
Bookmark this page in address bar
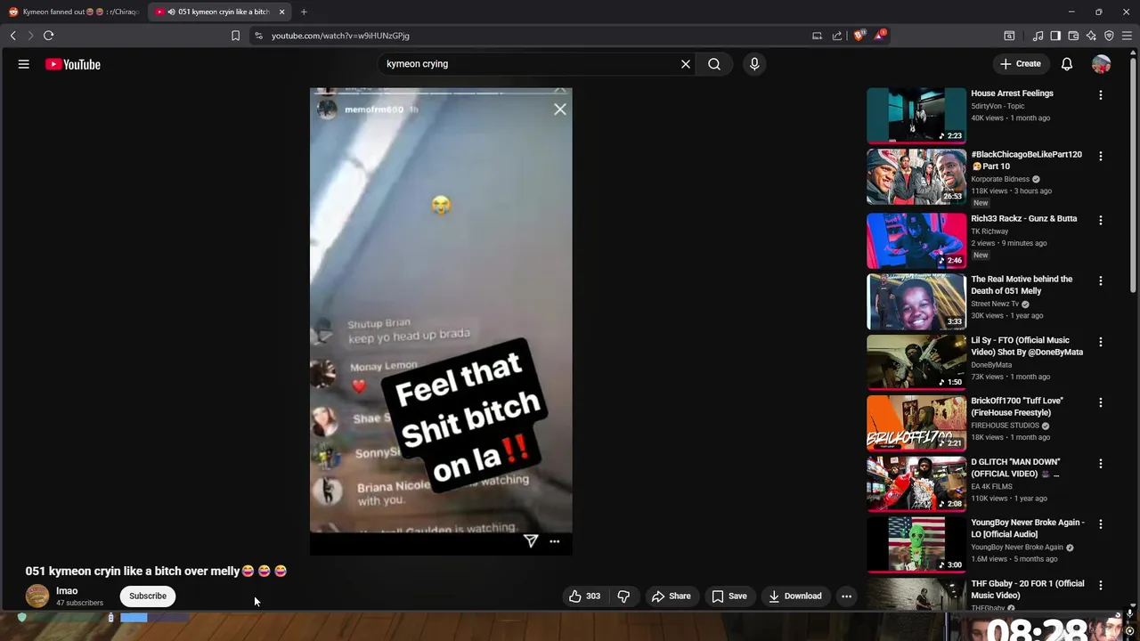point(235,36)
